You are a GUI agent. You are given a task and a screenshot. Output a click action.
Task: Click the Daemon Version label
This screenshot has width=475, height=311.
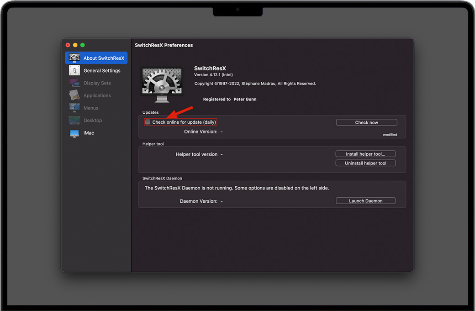coord(199,201)
